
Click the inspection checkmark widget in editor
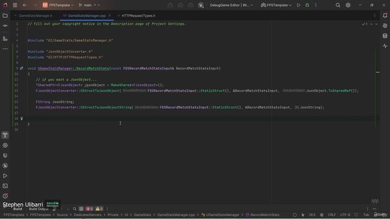point(364,24)
